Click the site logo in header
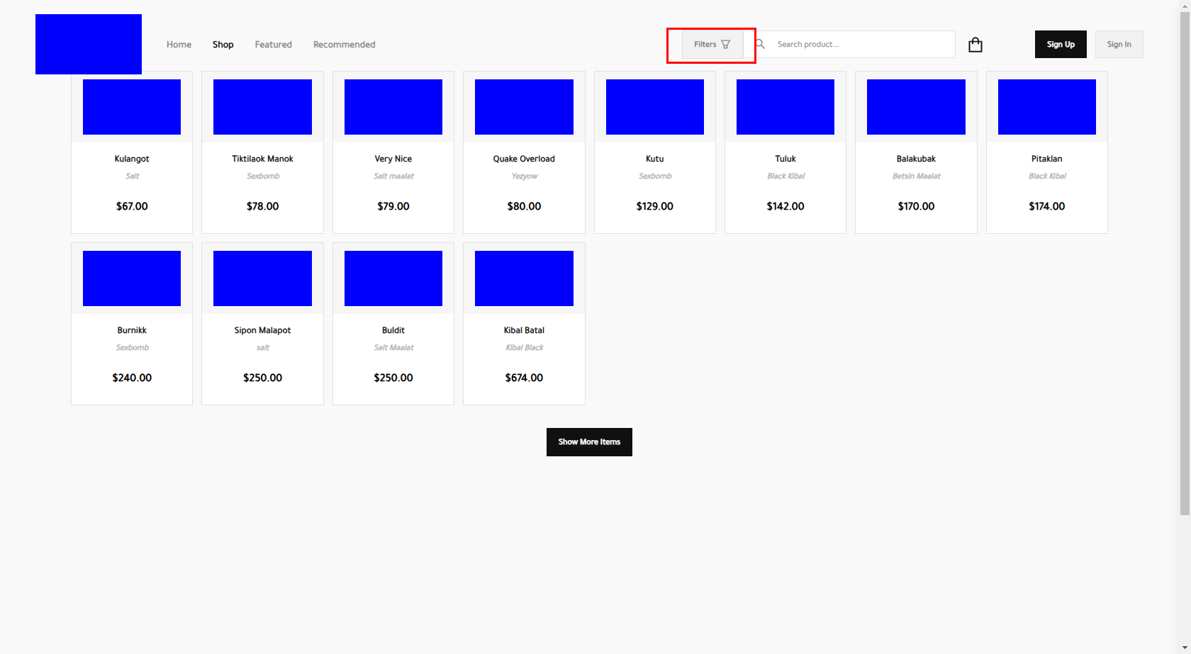Viewport: 1191px width, 654px height. tap(89, 44)
